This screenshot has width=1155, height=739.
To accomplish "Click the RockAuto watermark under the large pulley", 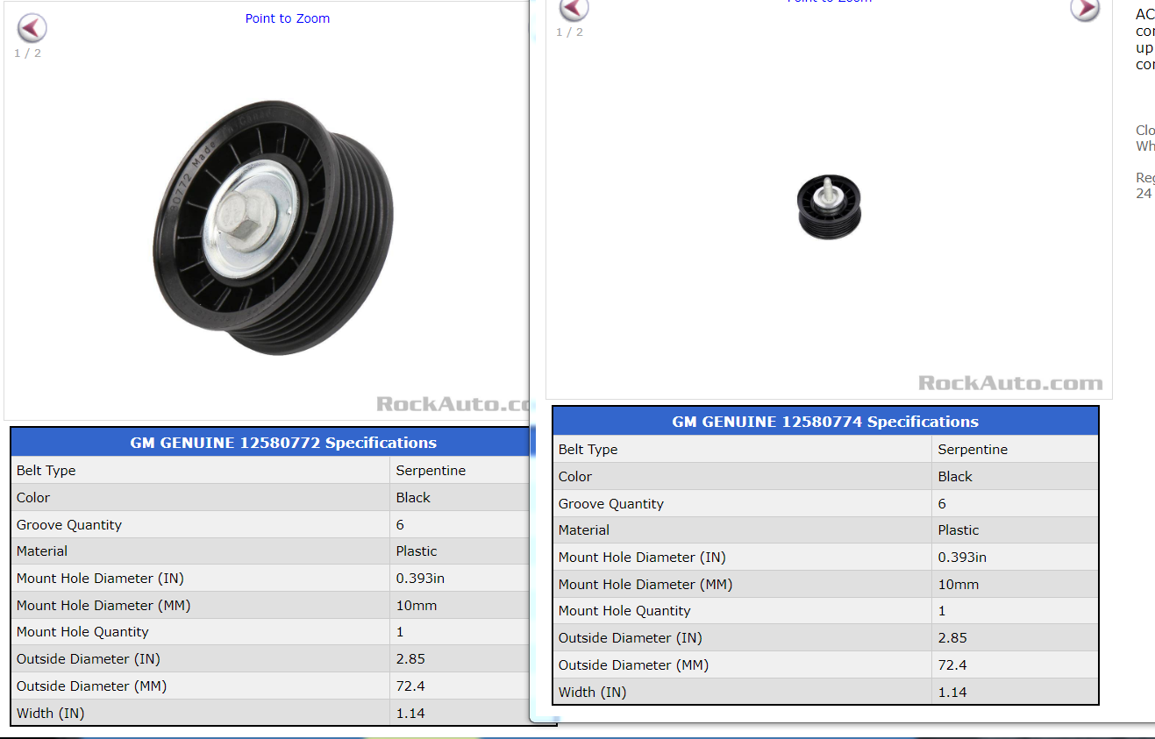I will click(454, 404).
